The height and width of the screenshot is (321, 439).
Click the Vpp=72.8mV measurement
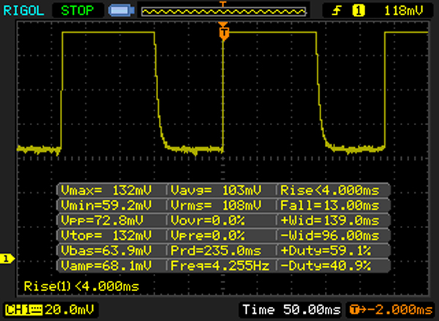click(x=102, y=221)
